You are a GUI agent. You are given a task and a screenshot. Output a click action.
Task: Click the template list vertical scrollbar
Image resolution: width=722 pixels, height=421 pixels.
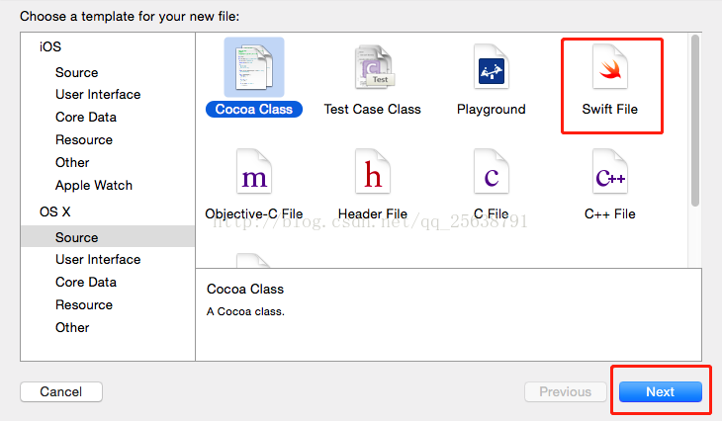point(695,121)
